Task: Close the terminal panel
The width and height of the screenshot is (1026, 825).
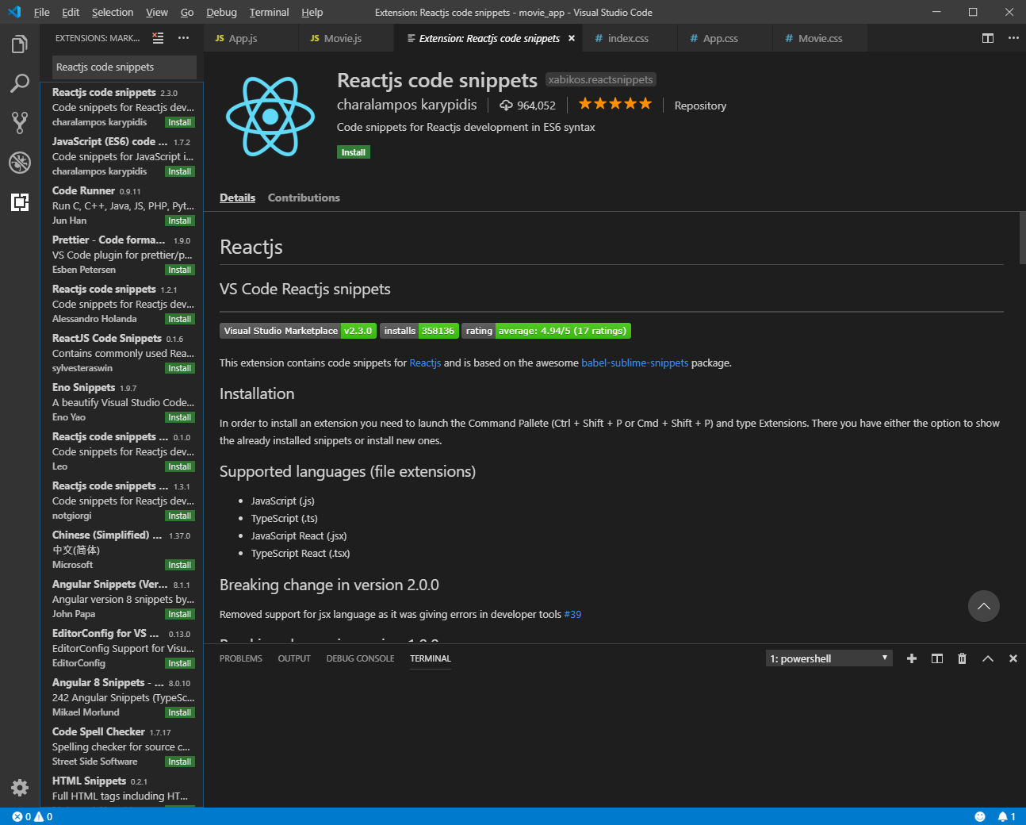Action: (1013, 658)
